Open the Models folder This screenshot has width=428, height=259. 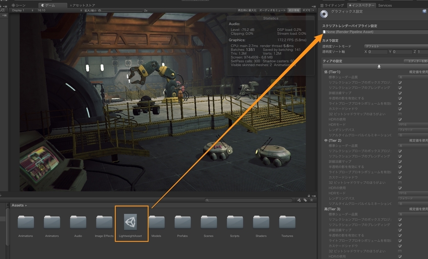click(157, 222)
